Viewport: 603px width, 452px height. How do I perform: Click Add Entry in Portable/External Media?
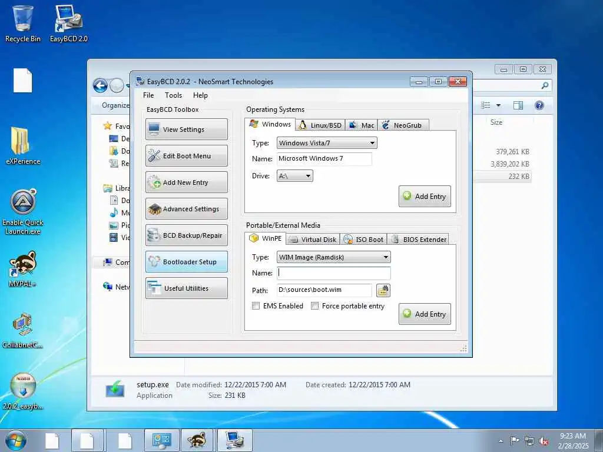[x=425, y=314]
